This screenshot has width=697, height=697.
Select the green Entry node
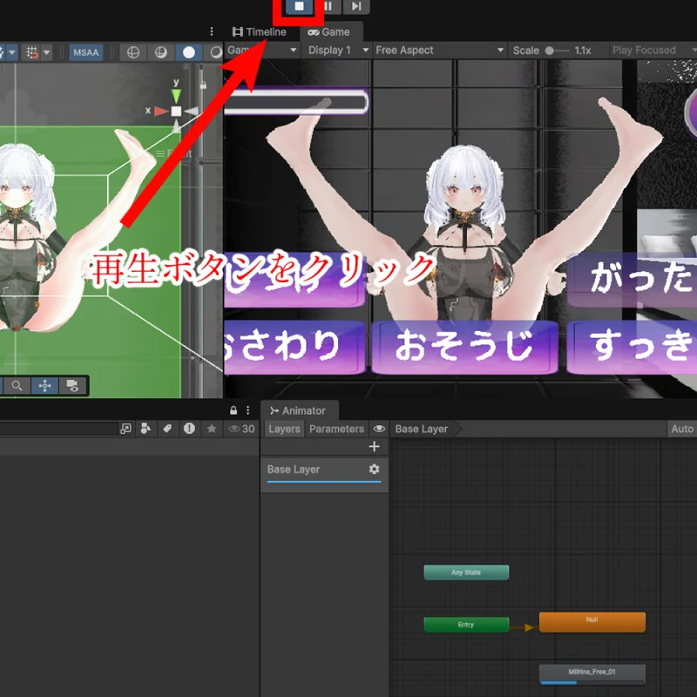coord(466,625)
